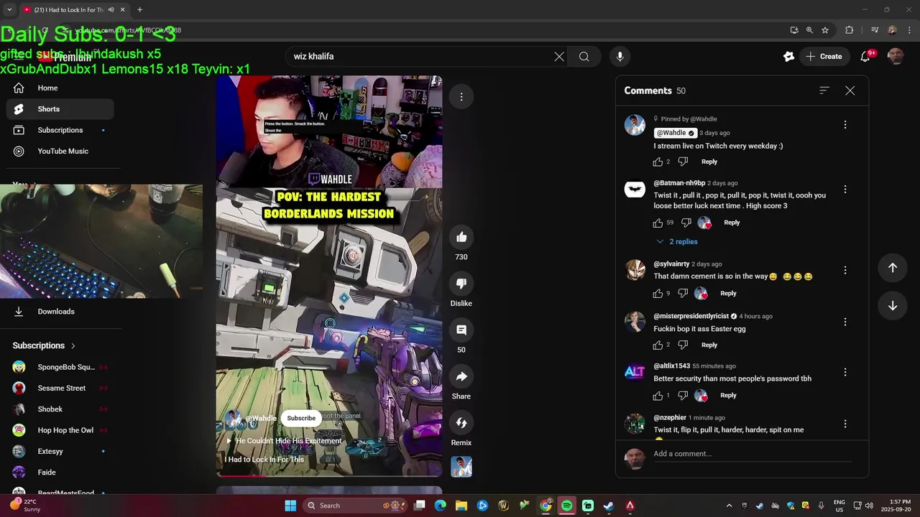
Task: Open the Extesyy channel
Action: tap(60, 451)
